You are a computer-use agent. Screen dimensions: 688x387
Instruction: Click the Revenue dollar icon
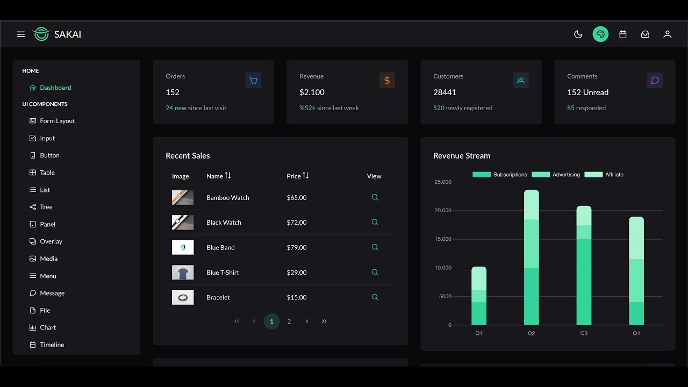(x=387, y=81)
